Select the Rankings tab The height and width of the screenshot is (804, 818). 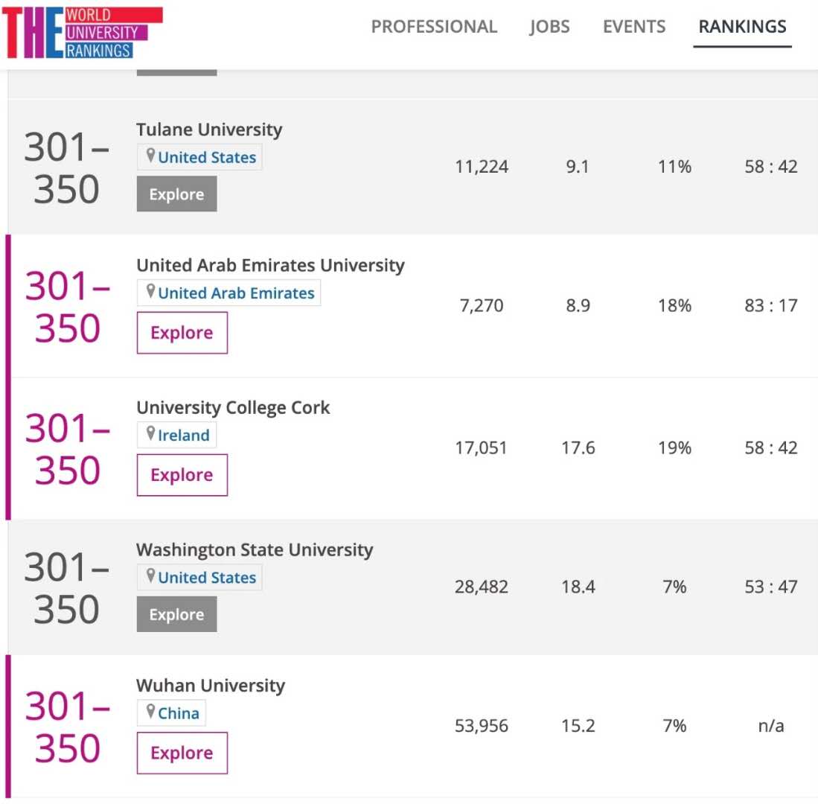[x=742, y=27]
